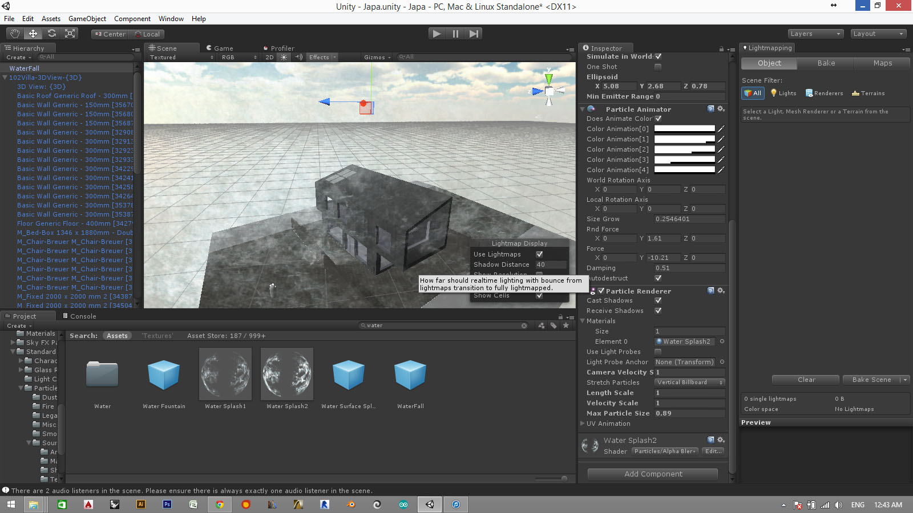Open shader Particles/Alpha Blended dropdown
This screenshot has width=913, height=513.
coord(665,451)
